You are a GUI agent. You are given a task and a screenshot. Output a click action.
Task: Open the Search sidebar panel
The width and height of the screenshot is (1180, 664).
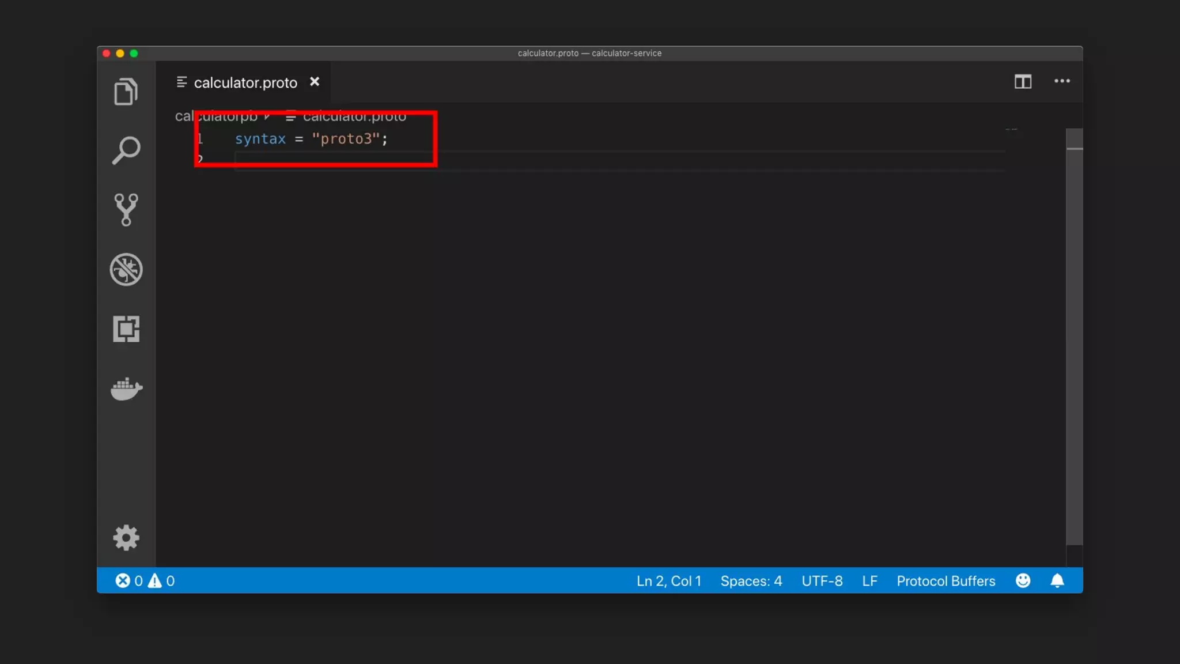126,150
